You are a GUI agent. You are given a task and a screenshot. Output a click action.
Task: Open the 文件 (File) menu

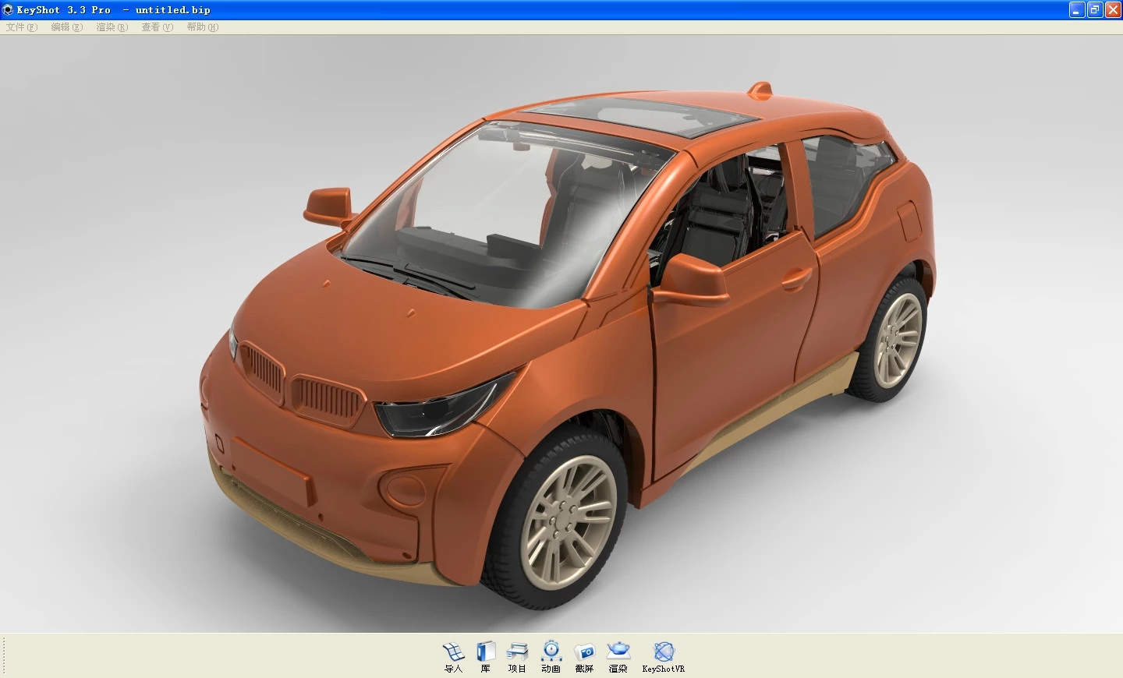tap(21, 27)
